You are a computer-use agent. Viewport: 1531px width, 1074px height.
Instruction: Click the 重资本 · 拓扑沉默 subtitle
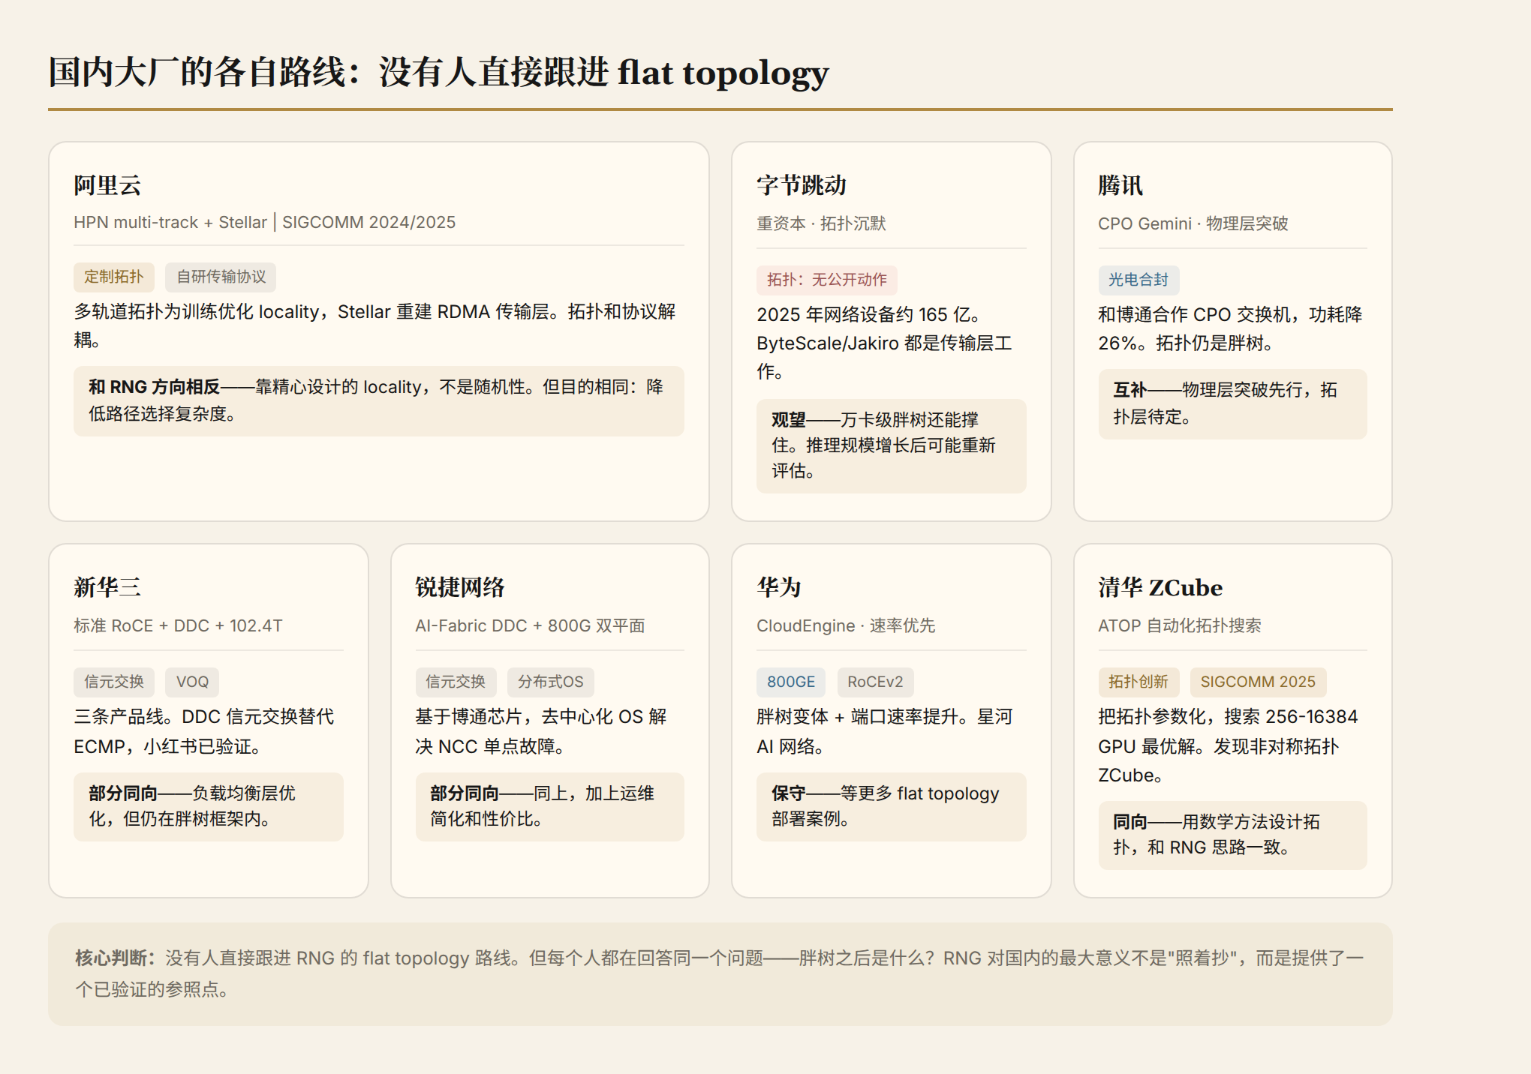821,223
